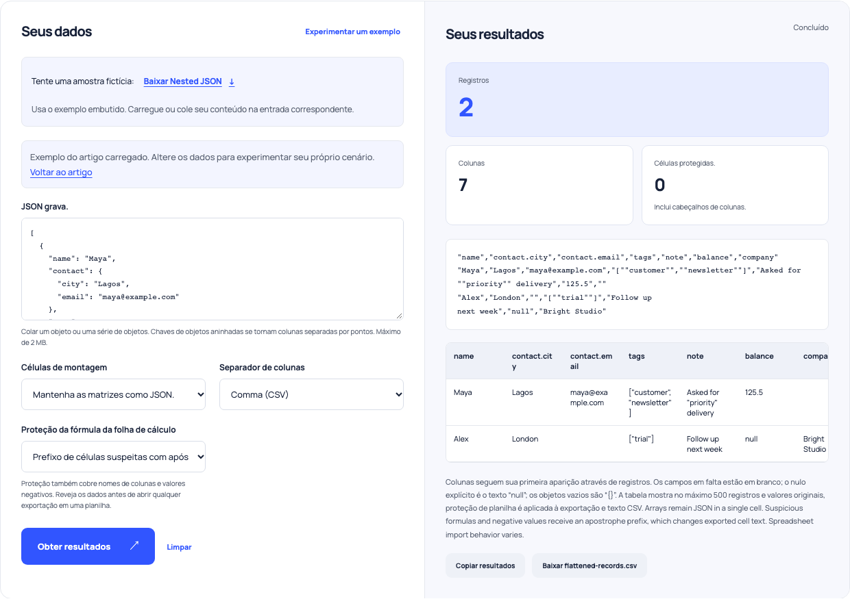Download flattened-records.csv via Baixar button
The image size is (850, 599).
click(590, 565)
